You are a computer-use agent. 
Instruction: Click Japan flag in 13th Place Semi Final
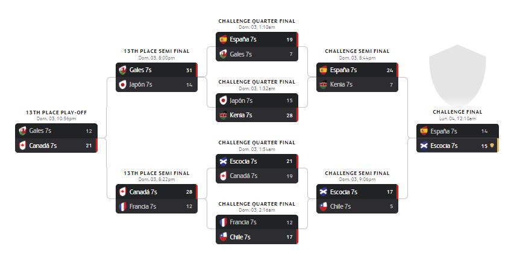click(x=123, y=84)
